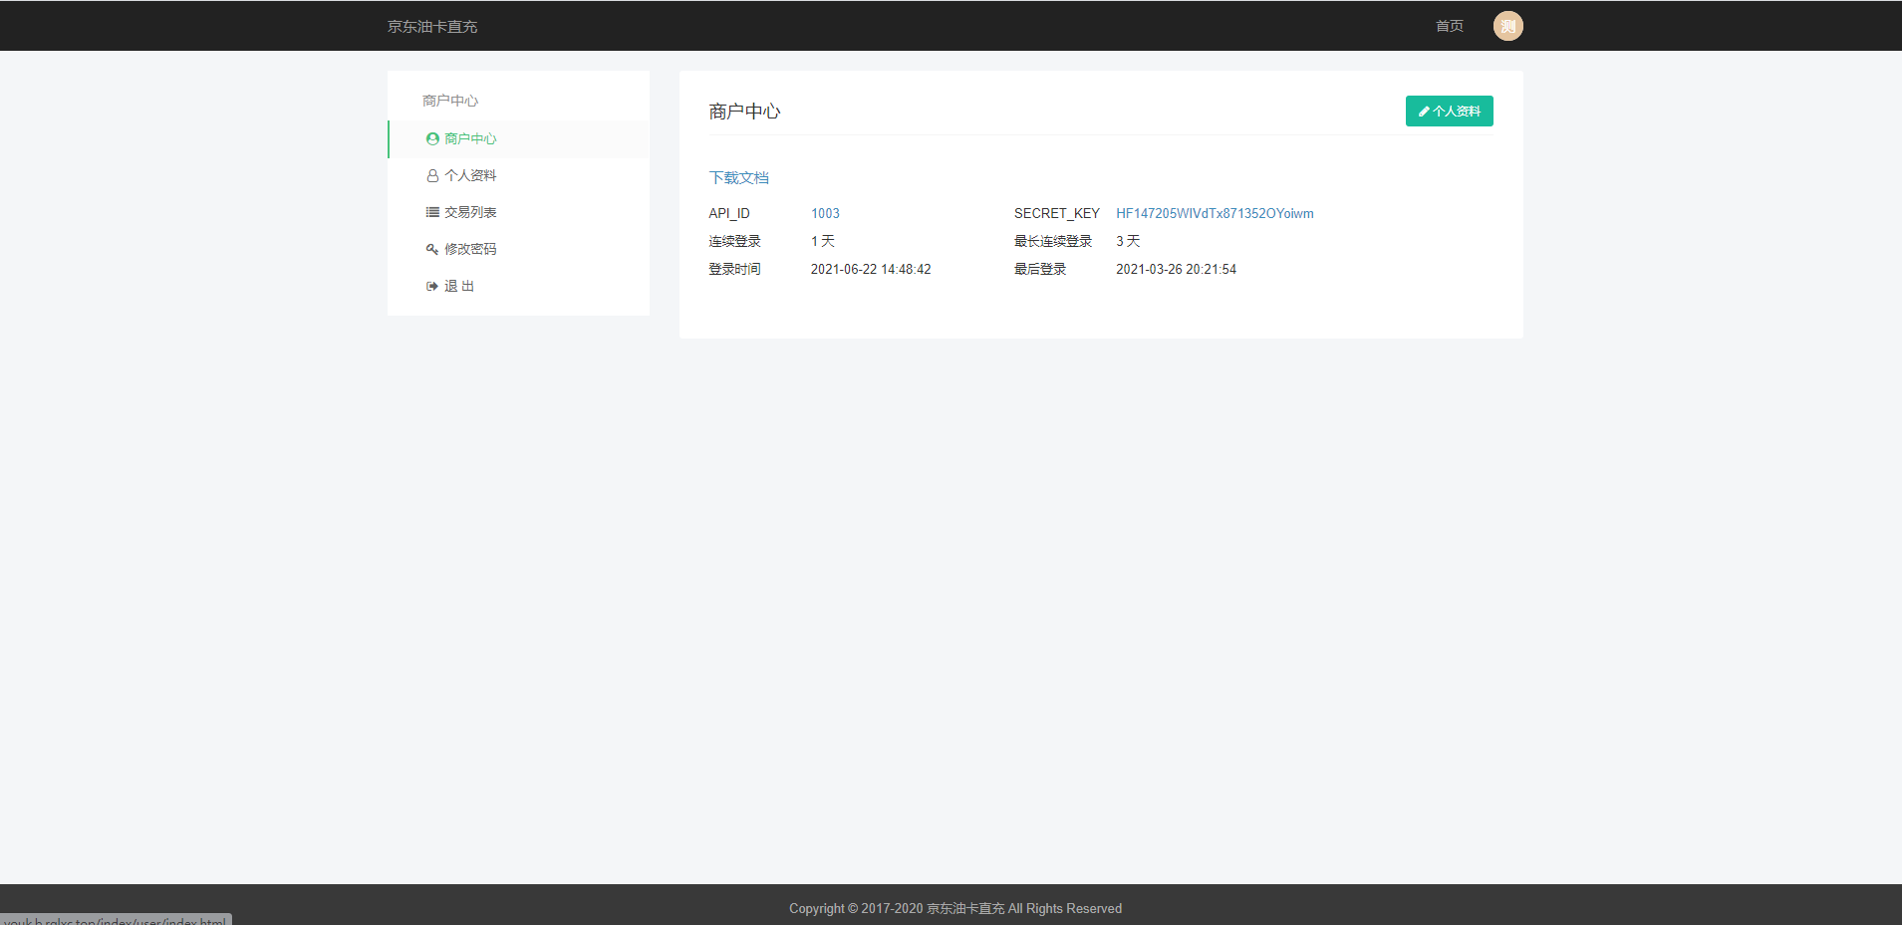Open the 下载文档 link
The image size is (1902, 925).
(738, 178)
